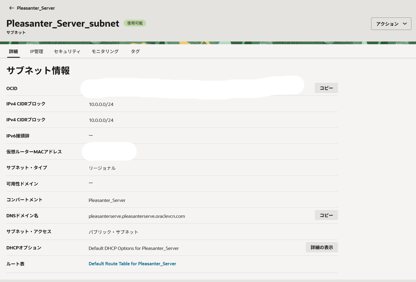Click the ルート表 label
The image size is (416, 282).
15,264
